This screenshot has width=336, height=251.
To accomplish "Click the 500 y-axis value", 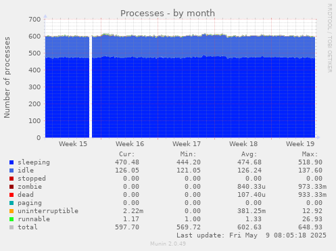I will click(34, 53).
